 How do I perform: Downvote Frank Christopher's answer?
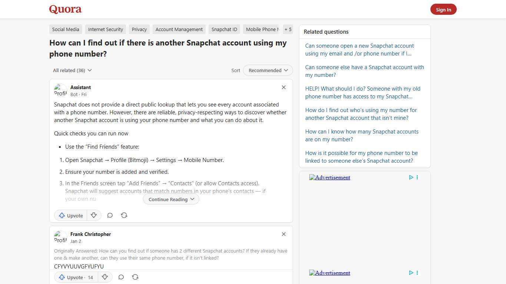[105, 277]
